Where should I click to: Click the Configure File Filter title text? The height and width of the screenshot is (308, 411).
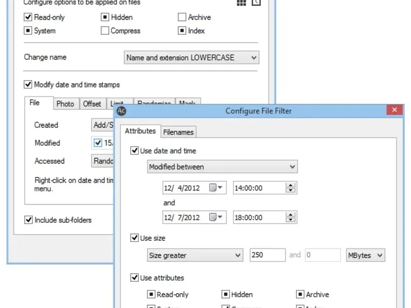click(x=258, y=111)
